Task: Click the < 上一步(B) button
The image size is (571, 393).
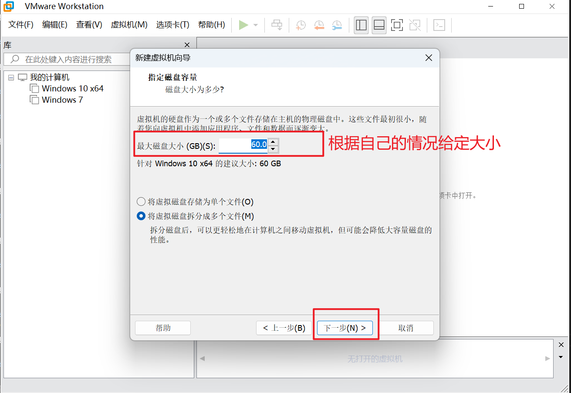Action: pyautogui.click(x=284, y=328)
